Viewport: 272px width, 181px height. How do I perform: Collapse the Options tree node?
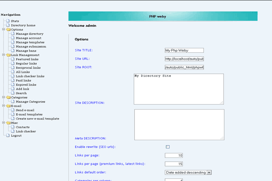click(3, 29)
